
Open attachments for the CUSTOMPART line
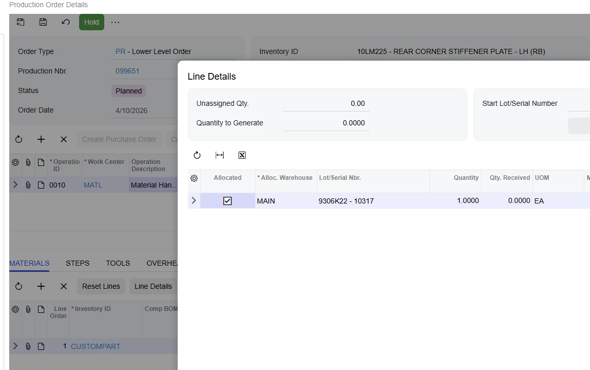28,346
